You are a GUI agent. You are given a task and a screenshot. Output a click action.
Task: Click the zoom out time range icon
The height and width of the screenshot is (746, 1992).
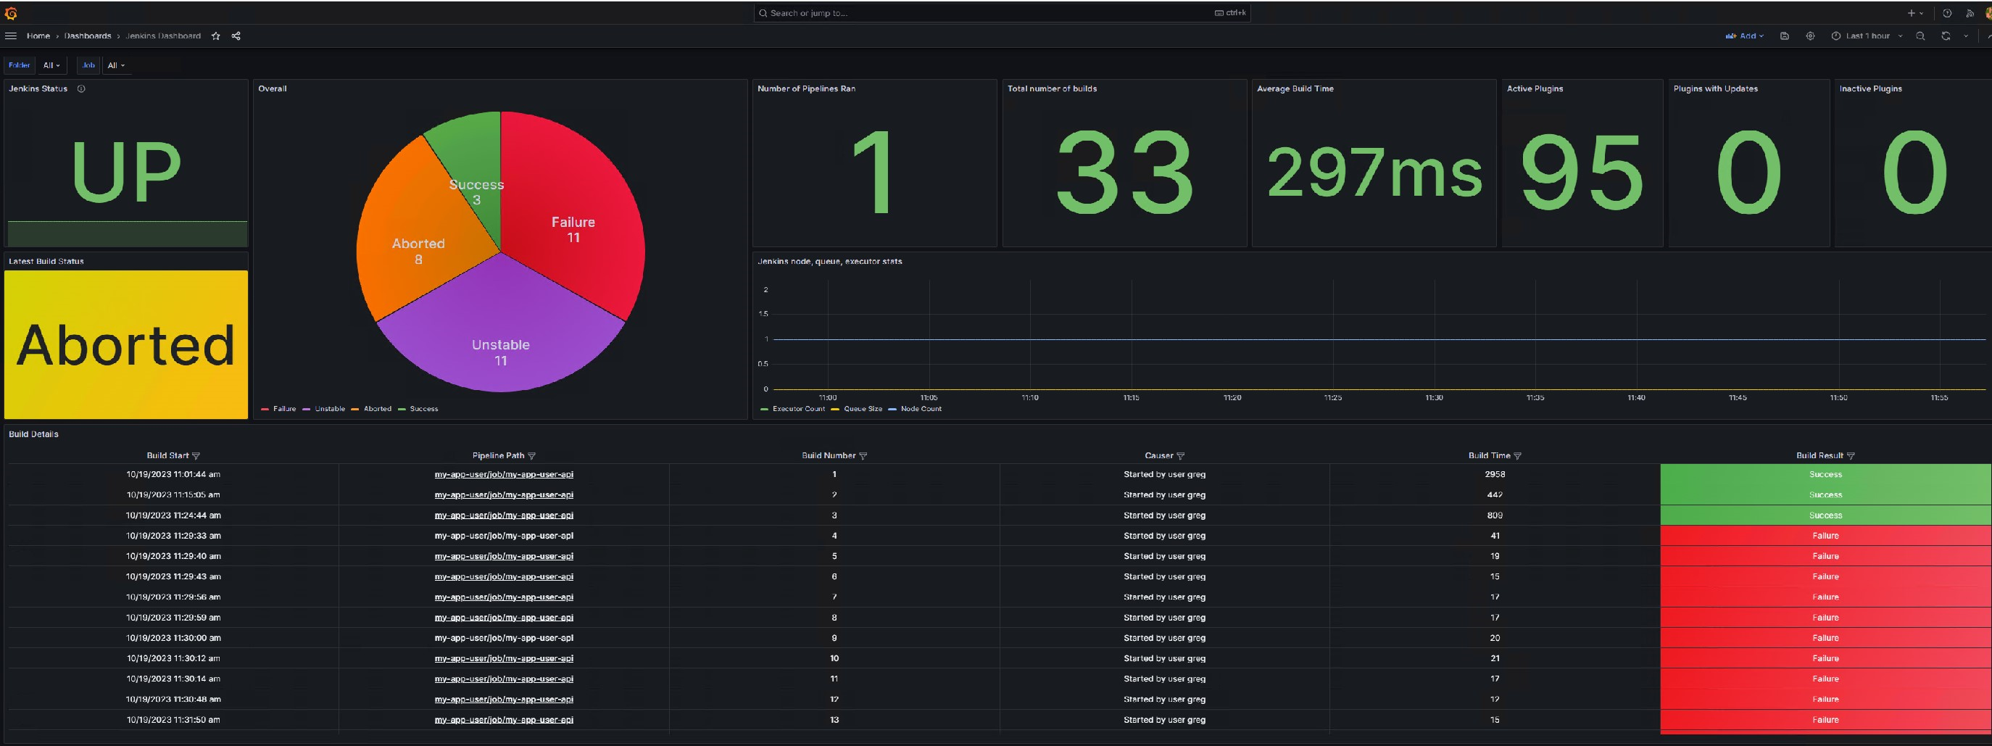click(1920, 36)
